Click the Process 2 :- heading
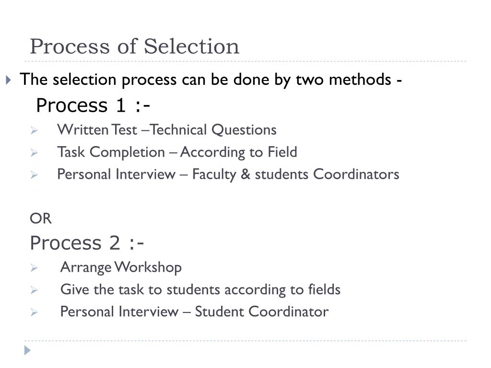Image resolution: width=491 pixels, height=368 pixels. point(87,243)
